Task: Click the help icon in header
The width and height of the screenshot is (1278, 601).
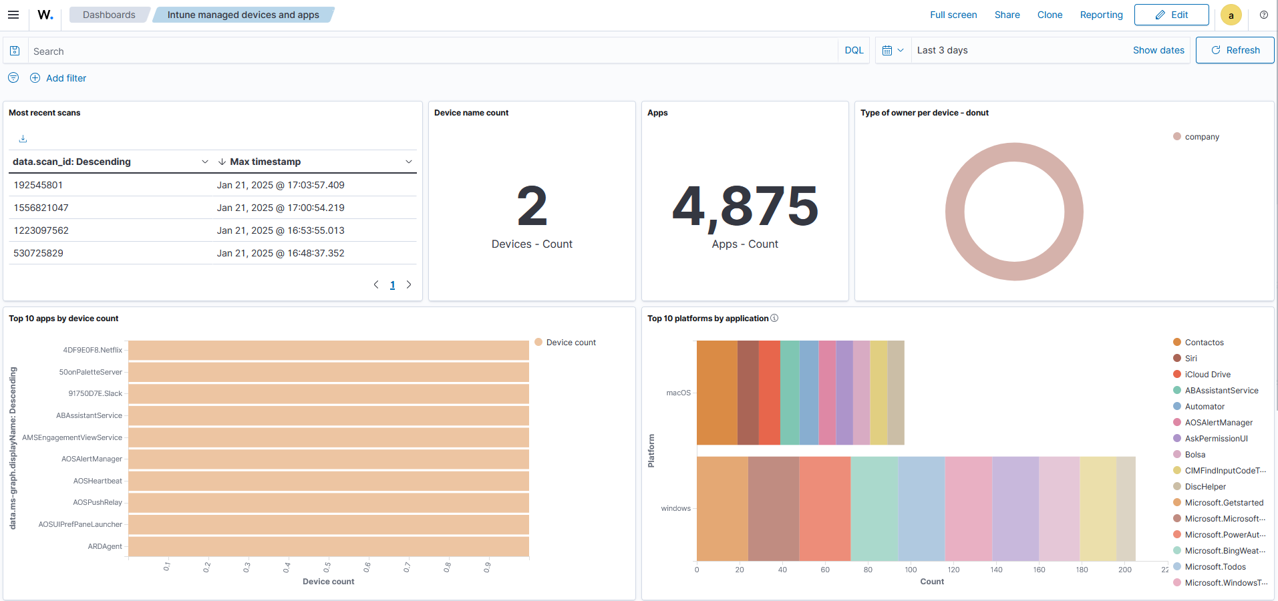Action: pos(1263,15)
